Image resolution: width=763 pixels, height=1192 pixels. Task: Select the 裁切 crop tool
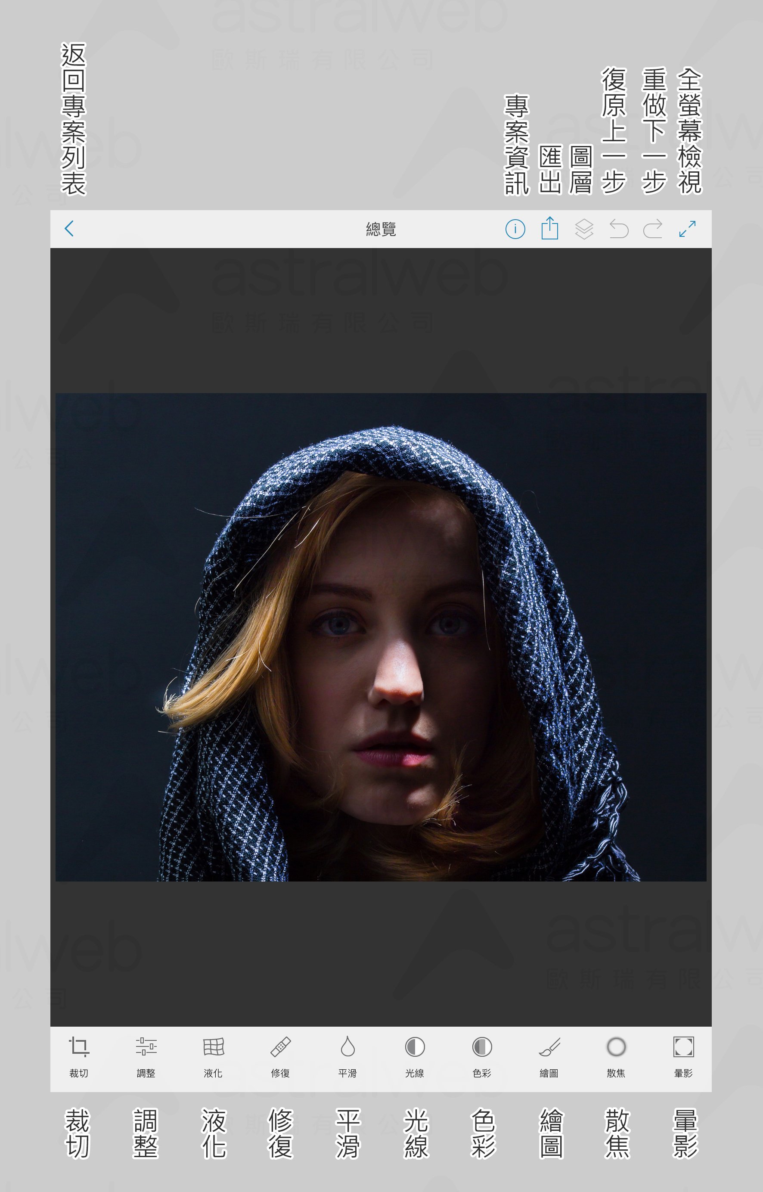pyautogui.click(x=79, y=1057)
